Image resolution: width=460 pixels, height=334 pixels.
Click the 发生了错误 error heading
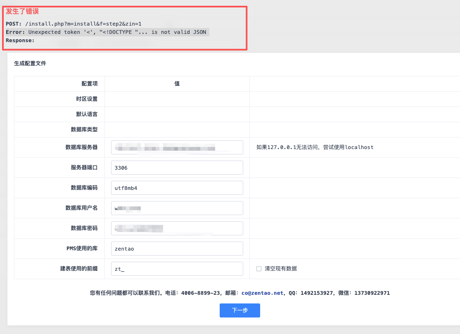click(22, 12)
